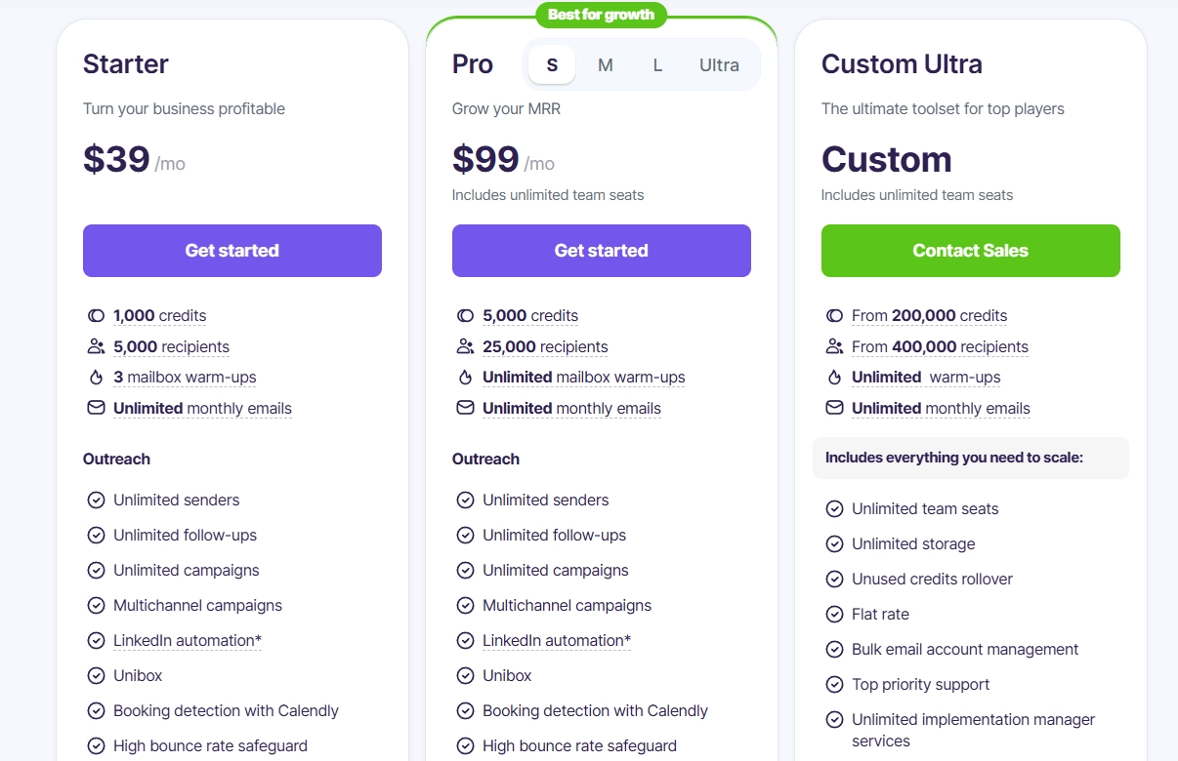Click the people icon beside 5,000 recipients

[x=96, y=346]
